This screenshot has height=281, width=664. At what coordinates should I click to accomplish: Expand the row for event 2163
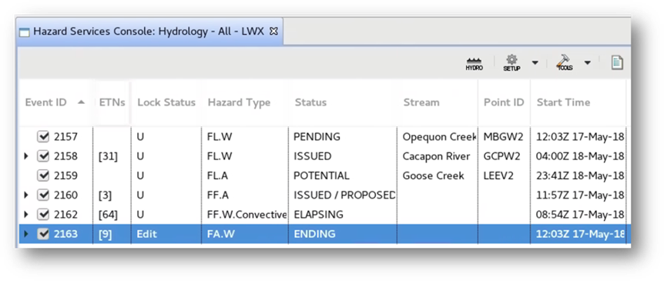click(x=26, y=234)
